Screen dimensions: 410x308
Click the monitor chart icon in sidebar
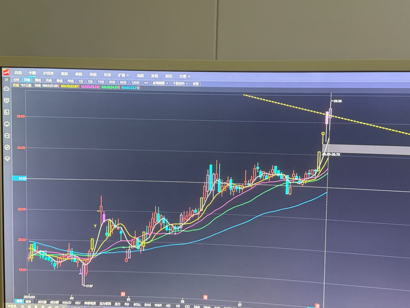[6, 100]
